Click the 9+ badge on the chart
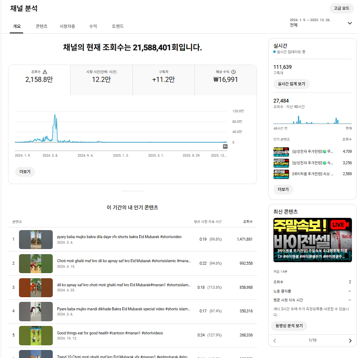This screenshot has height=358, width=357. tap(225, 146)
